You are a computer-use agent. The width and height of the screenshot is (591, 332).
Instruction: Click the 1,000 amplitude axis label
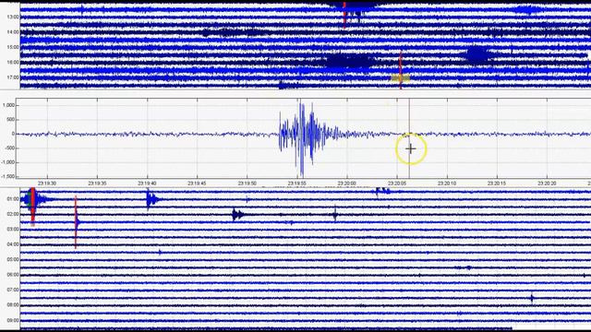(x=8, y=105)
